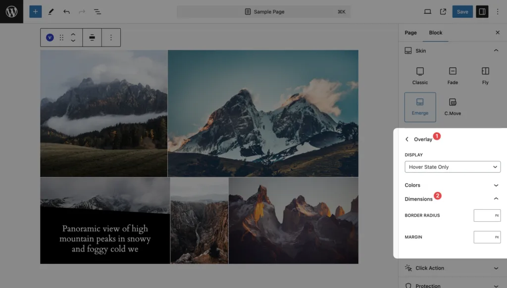Select the image with Panoramic view caption
This screenshot has width=507, height=288.
(105, 220)
